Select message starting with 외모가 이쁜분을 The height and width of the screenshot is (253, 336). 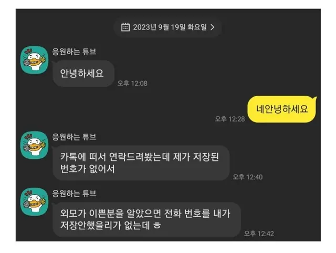tap(147, 219)
